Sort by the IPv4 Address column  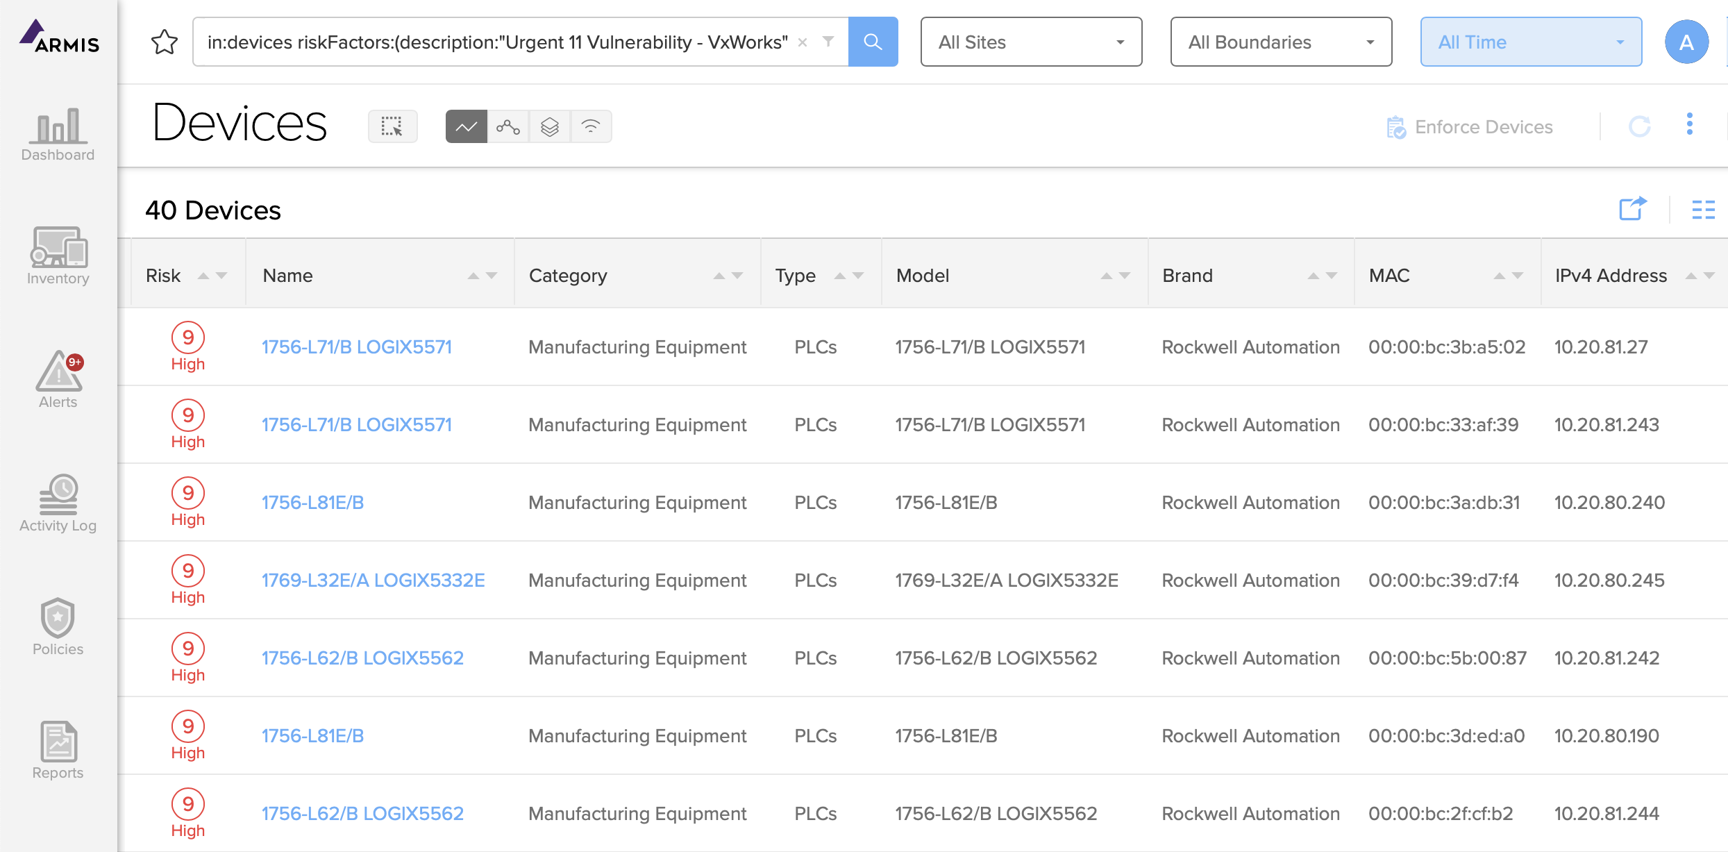click(x=1700, y=276)
